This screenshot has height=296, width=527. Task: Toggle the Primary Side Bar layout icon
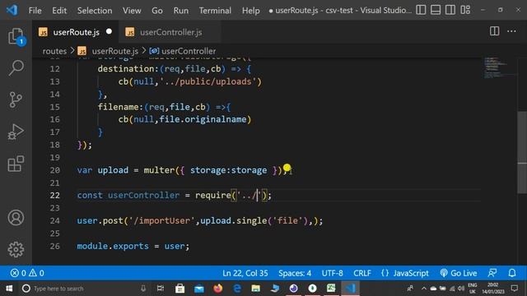[421, 10]
